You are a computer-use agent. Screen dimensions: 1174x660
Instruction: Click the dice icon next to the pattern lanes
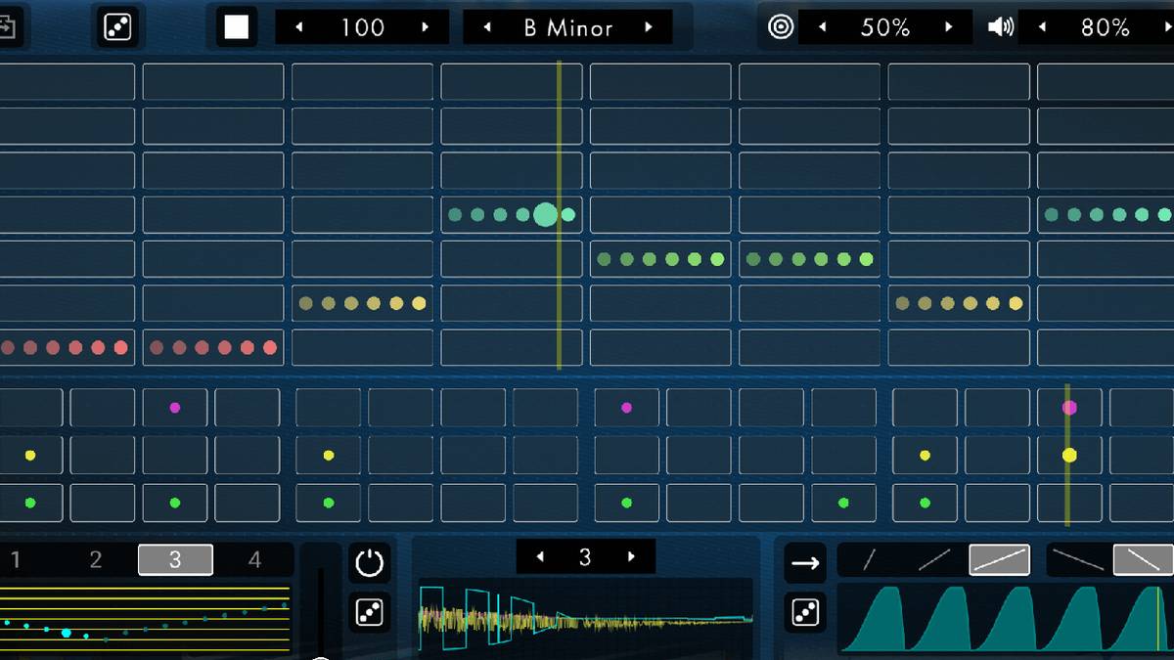(x=368, y=614)
